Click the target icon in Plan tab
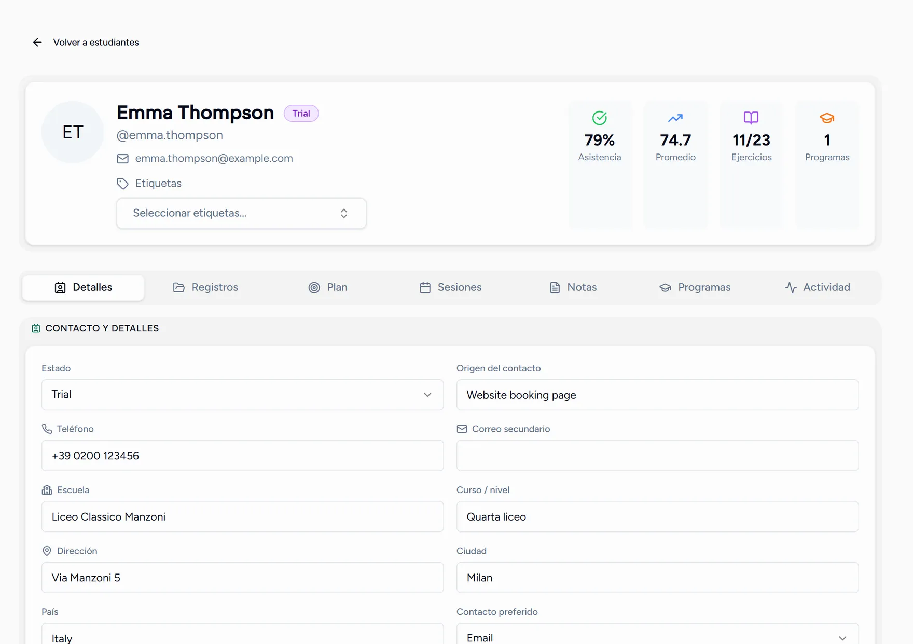This screenshot has height=644, width=913. click(x=314, y=288)
